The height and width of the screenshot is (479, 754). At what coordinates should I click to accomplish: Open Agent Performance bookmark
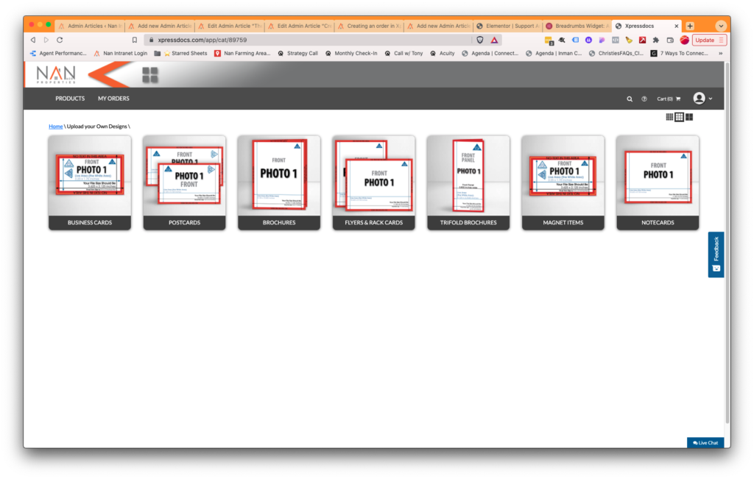coord(59,53)
